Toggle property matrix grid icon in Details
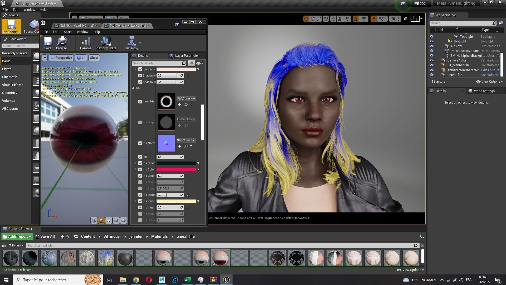The width and height of the screenshot is (506, 285). (192, 63)
